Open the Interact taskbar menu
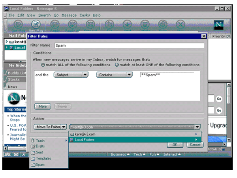This screenshot has width=237, height=178. pyautogui.click(x=172, y=154)
